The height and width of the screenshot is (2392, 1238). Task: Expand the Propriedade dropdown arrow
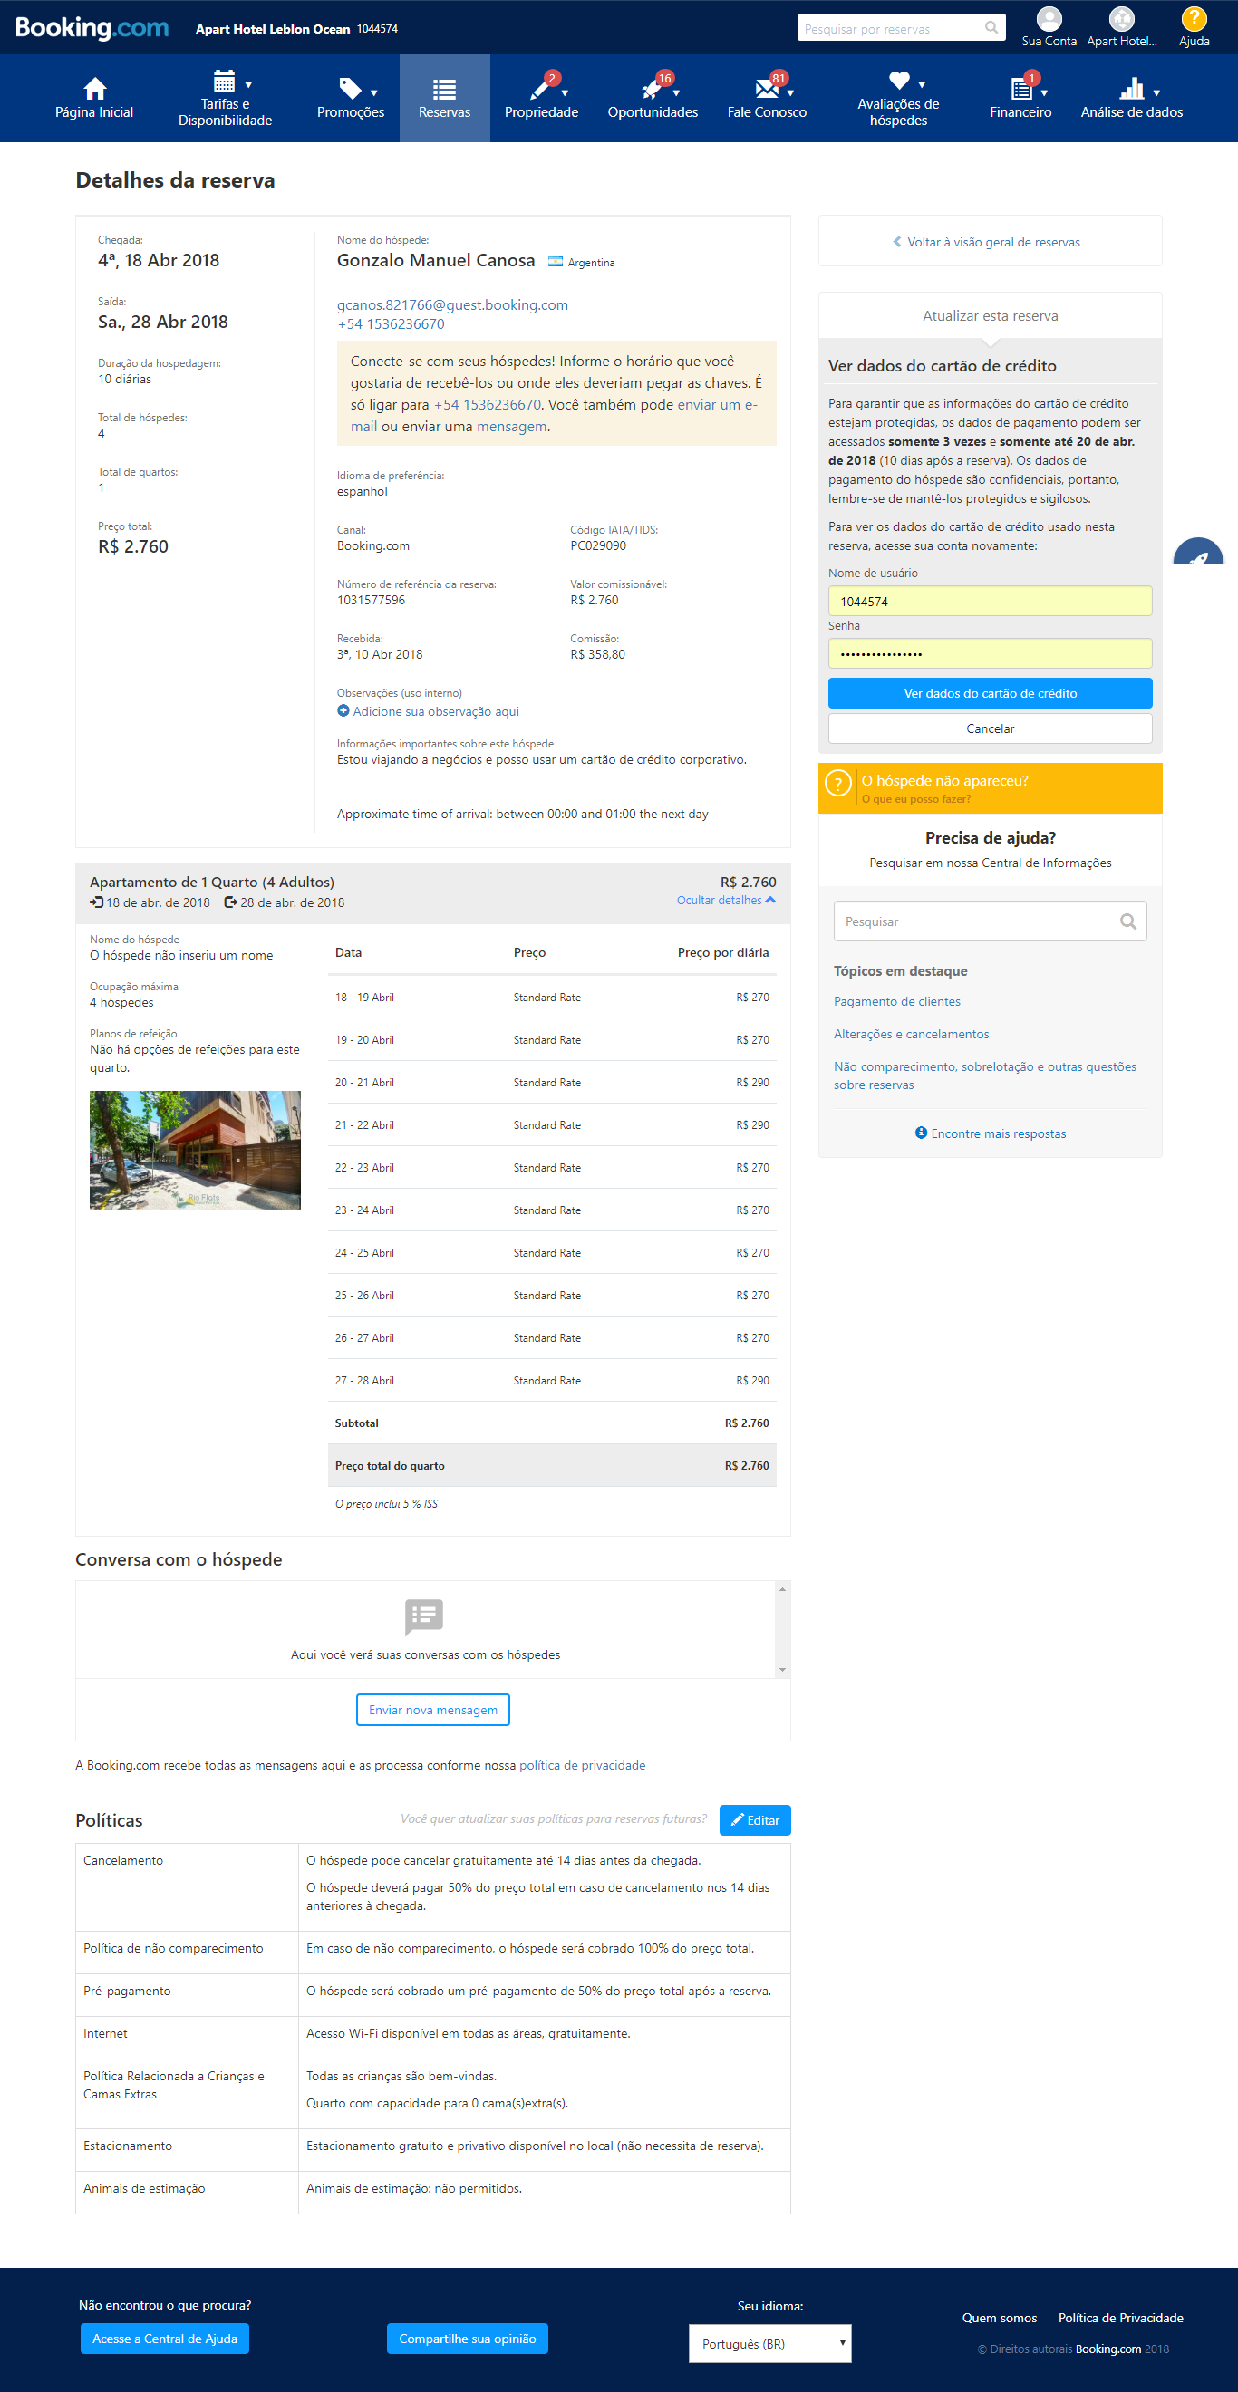tap(565, 92)
